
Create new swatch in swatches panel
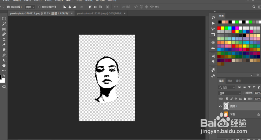pyautogui.click(x=252, y=75)
